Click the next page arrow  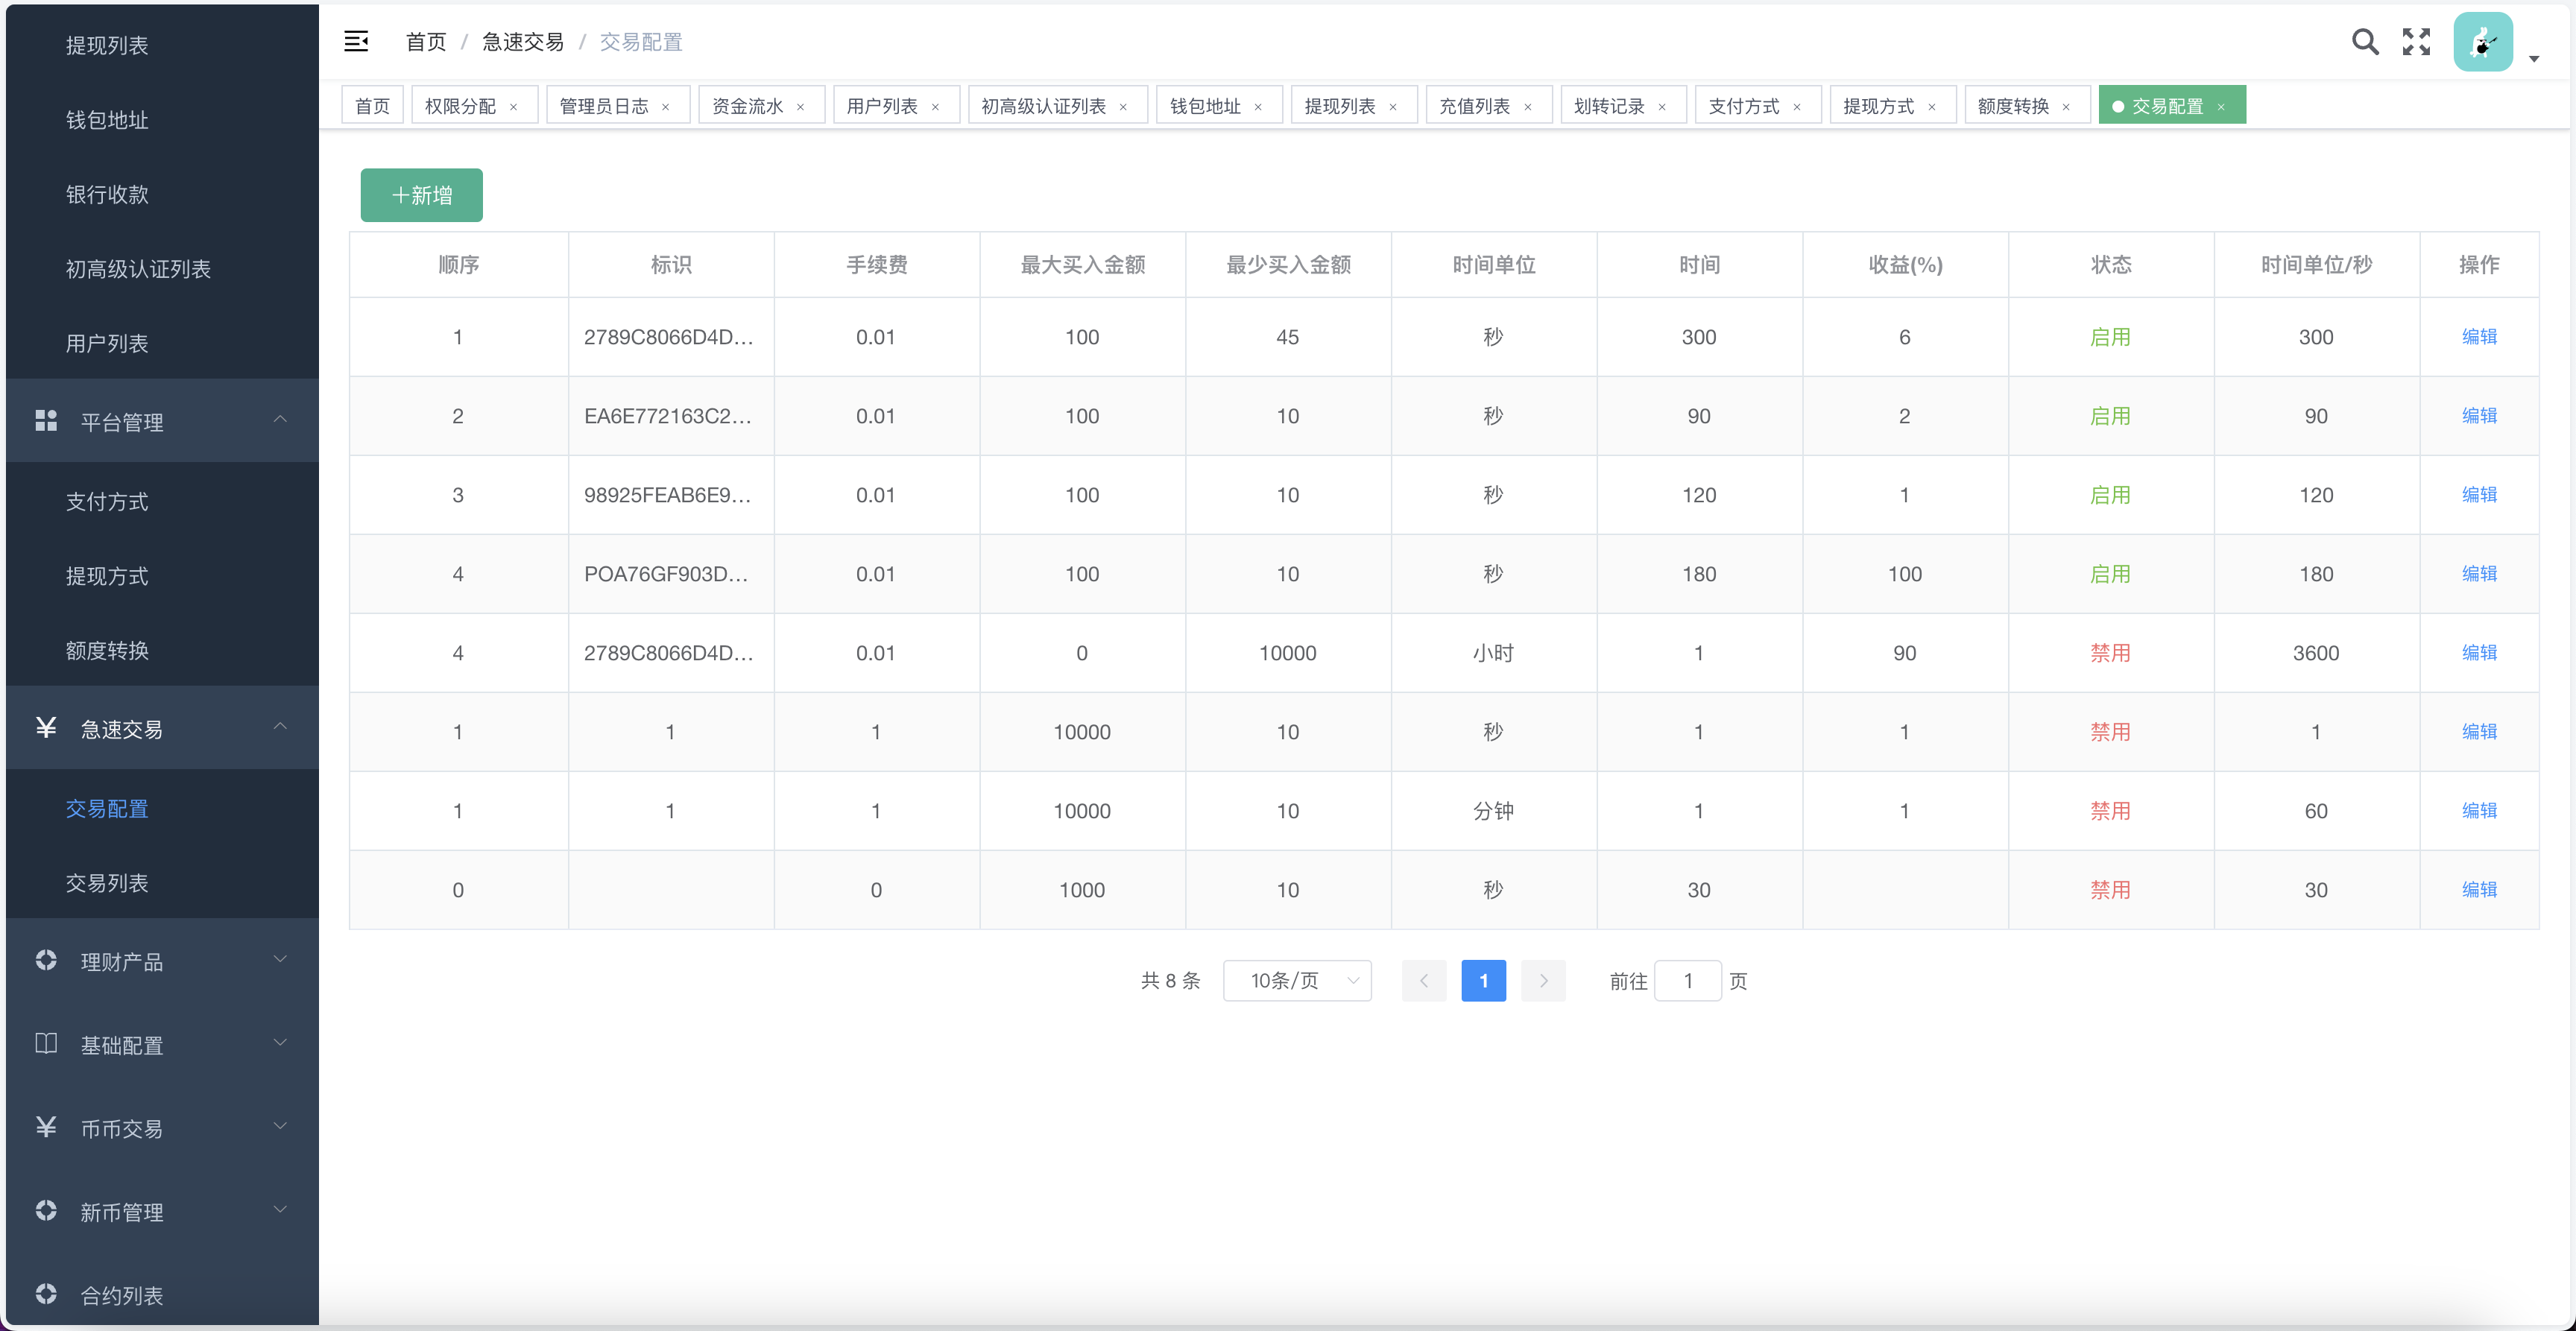(1543, 981)
